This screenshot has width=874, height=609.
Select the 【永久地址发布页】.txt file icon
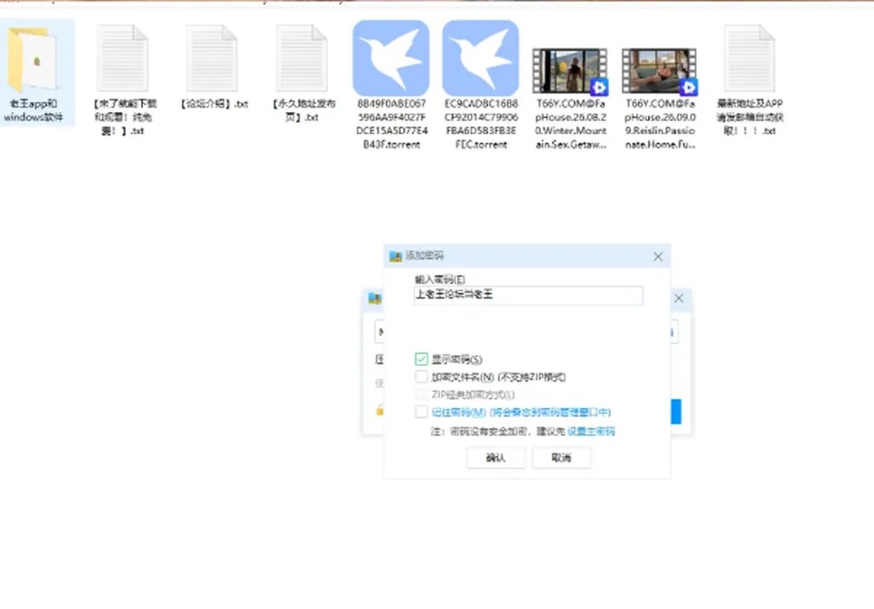301,58
